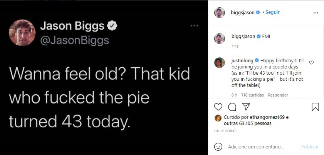The width and height of the screenshot is (324, 155).
Task: Open biggsjason profile picture in header
Action: pyautogui.click(x=220, y=12)
